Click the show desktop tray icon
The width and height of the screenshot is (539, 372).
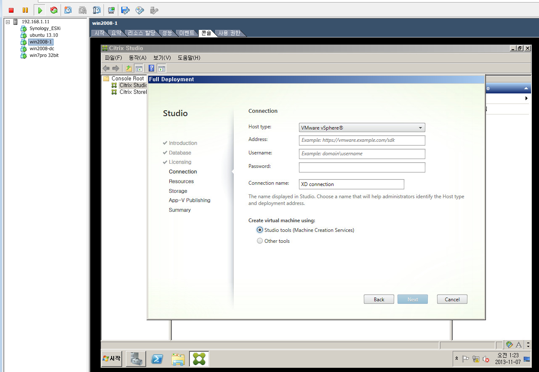coord(527,359)
